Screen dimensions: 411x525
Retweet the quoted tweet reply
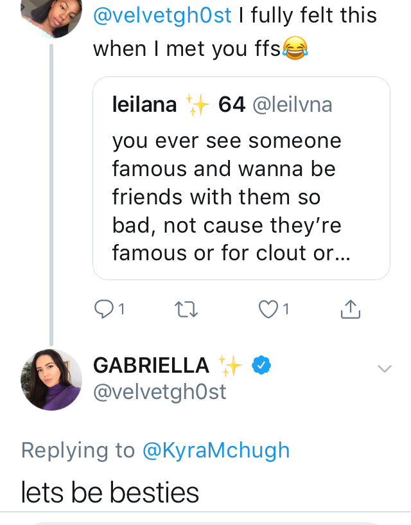(x=186, y=310)
